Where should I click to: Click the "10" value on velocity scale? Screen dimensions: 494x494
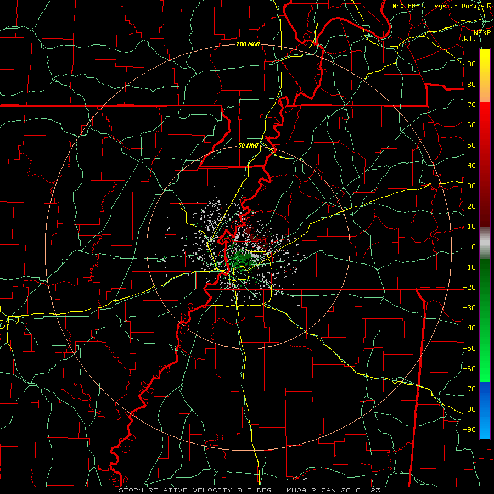tap(471, 227)
